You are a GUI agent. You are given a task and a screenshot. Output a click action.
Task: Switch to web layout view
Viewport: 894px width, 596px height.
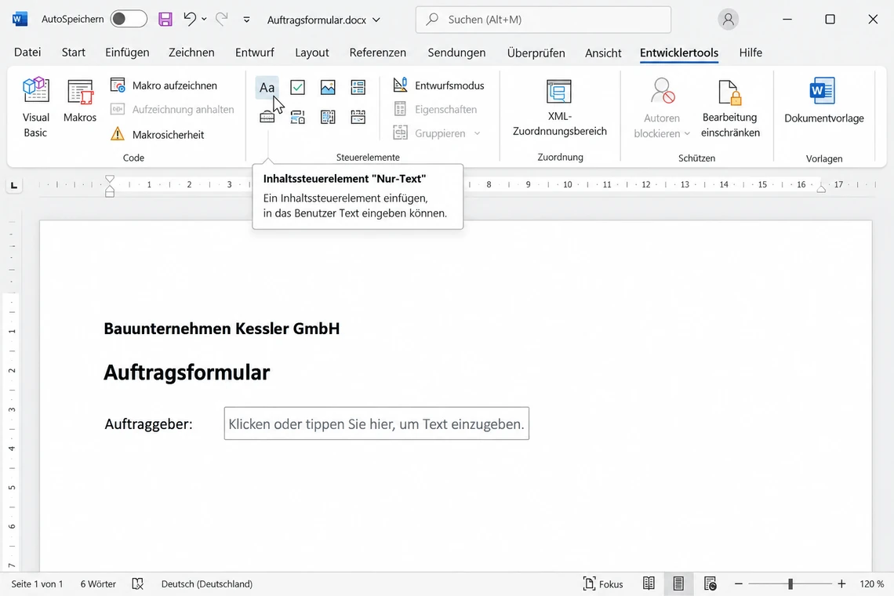click(710, 583)
